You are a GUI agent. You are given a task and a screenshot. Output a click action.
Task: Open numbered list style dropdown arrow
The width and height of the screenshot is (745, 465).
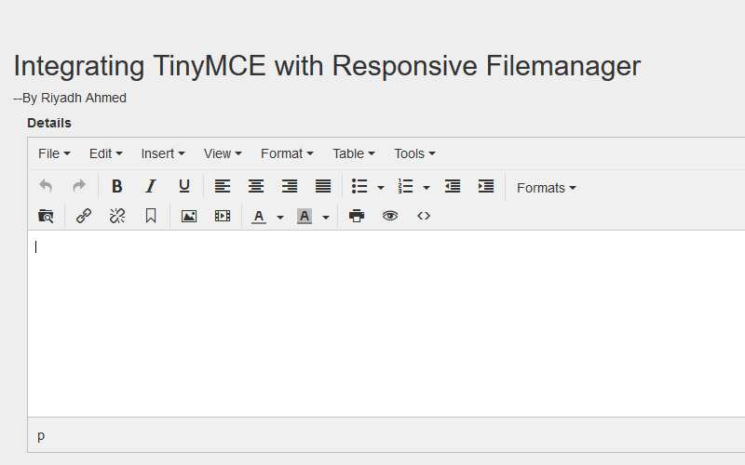point(427,188)
